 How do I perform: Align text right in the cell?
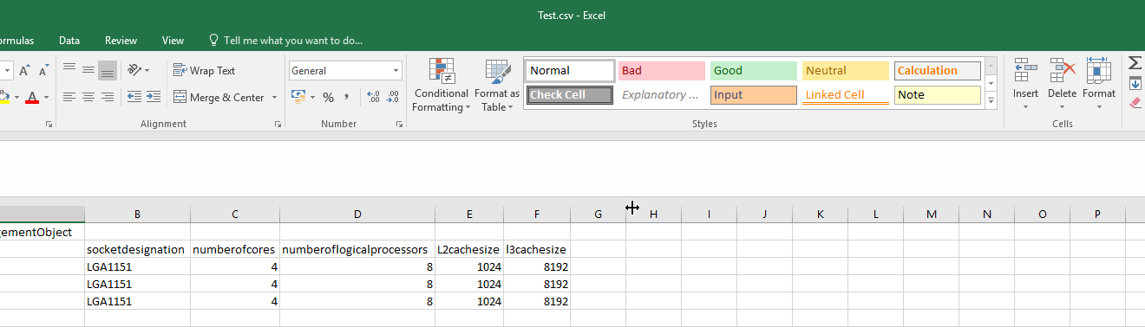108,97
